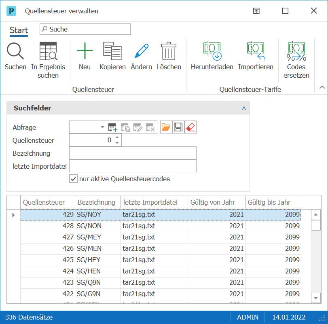Save search with the diskette icon
This screenshot has height=324, width=328.
tap(178, 127)
